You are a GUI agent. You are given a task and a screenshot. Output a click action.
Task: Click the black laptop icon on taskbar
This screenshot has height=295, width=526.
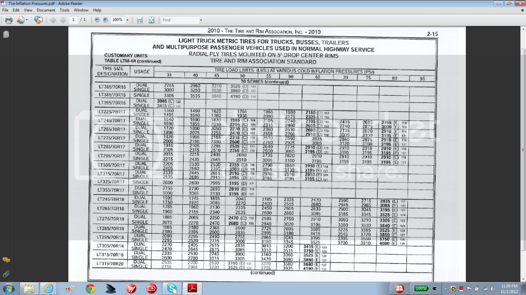tap(110, 289)
